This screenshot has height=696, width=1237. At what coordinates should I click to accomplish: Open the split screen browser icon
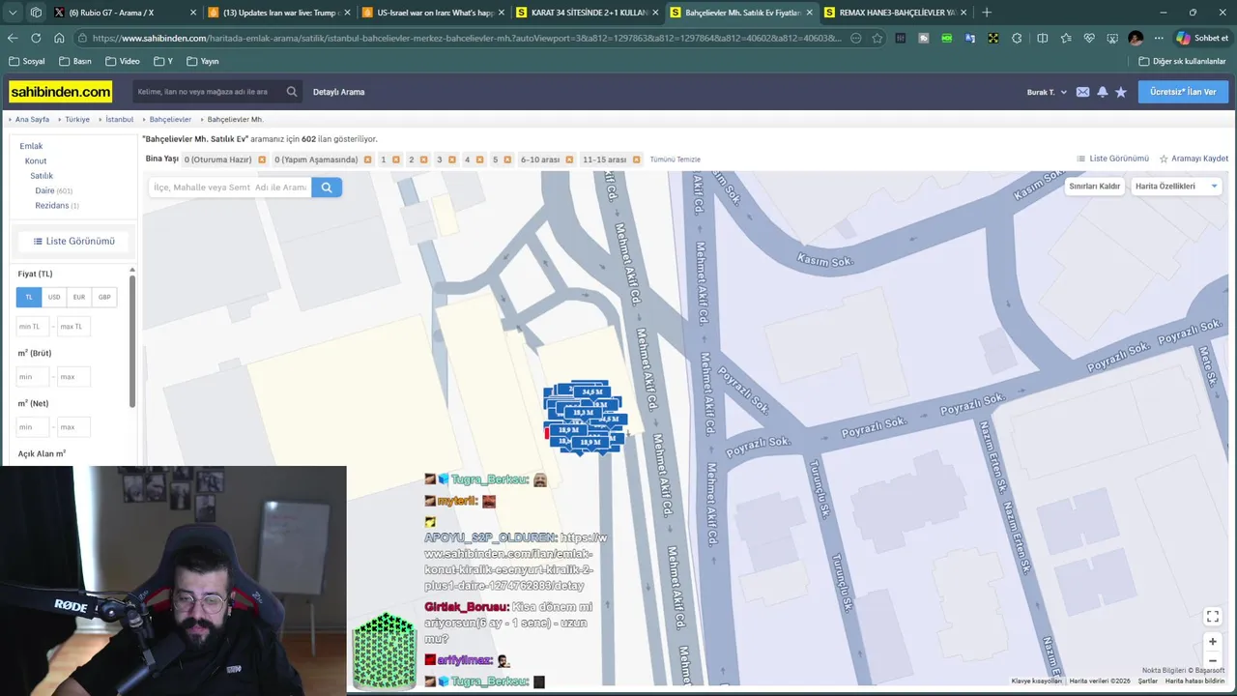(x=1042, y=38)
